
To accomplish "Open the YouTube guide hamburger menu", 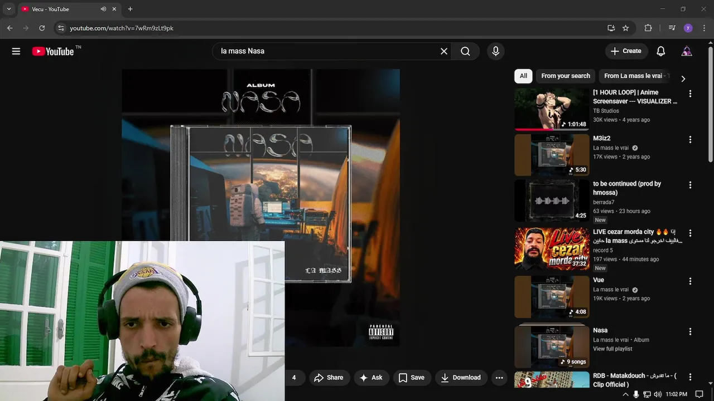I will [16, 51].
